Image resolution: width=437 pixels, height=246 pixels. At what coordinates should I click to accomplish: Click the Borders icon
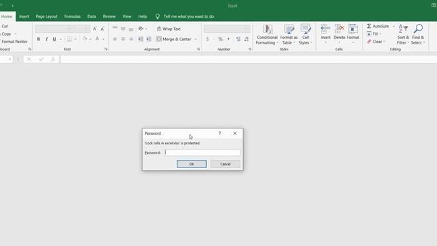click(69, 39)
